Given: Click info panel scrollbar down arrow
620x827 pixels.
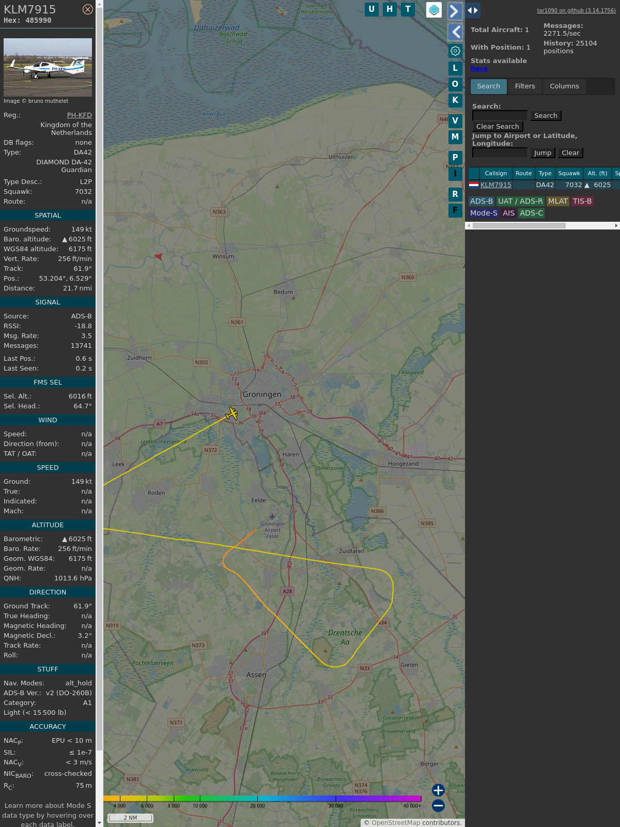Looking at the screenshot, I should (99, 823).
